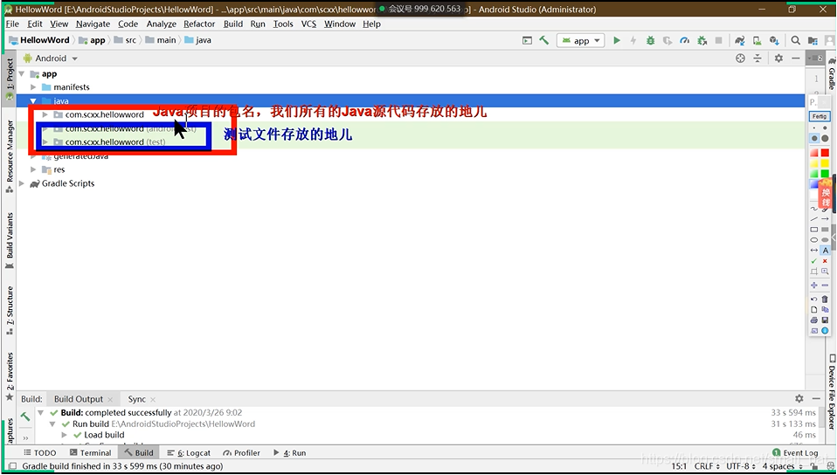Open the Analyze menu

click(x=162, y=24)
